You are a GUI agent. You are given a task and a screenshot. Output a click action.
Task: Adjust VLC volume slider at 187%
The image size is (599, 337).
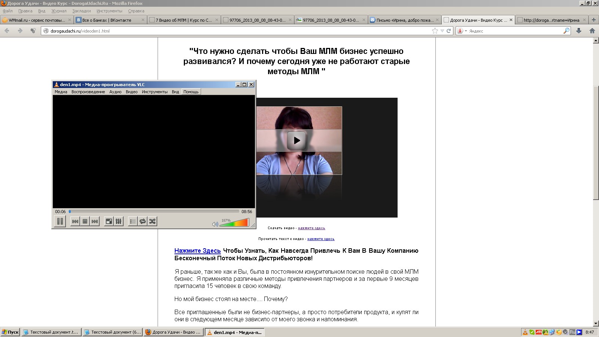234,223
